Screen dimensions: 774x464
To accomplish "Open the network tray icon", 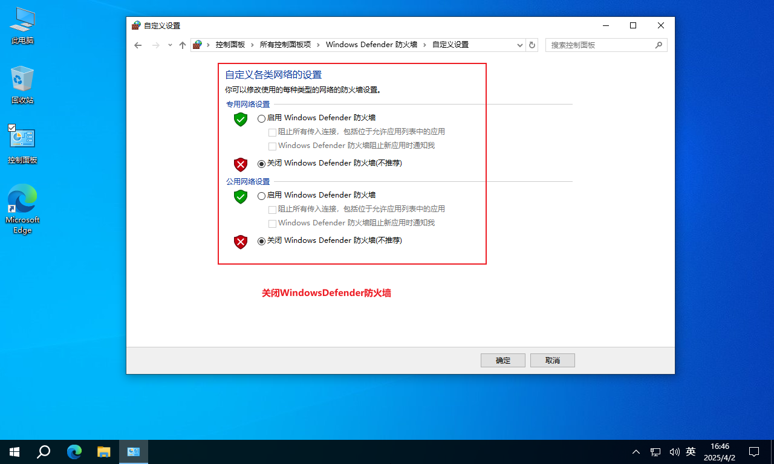I will coord(655,452).
